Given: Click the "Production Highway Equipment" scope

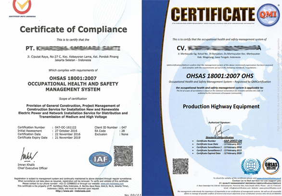Looking at the screenshot, I should click(x=221, y=107).
